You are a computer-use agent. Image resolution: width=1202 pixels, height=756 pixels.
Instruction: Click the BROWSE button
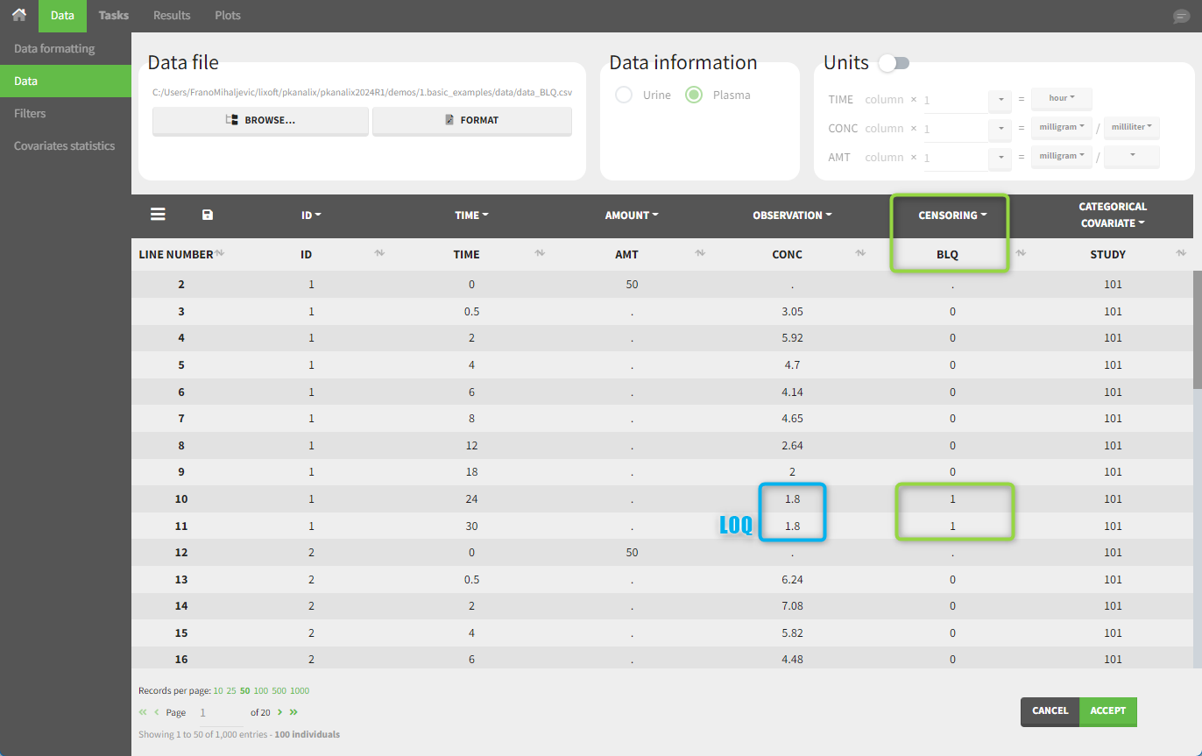click(260, 120)
